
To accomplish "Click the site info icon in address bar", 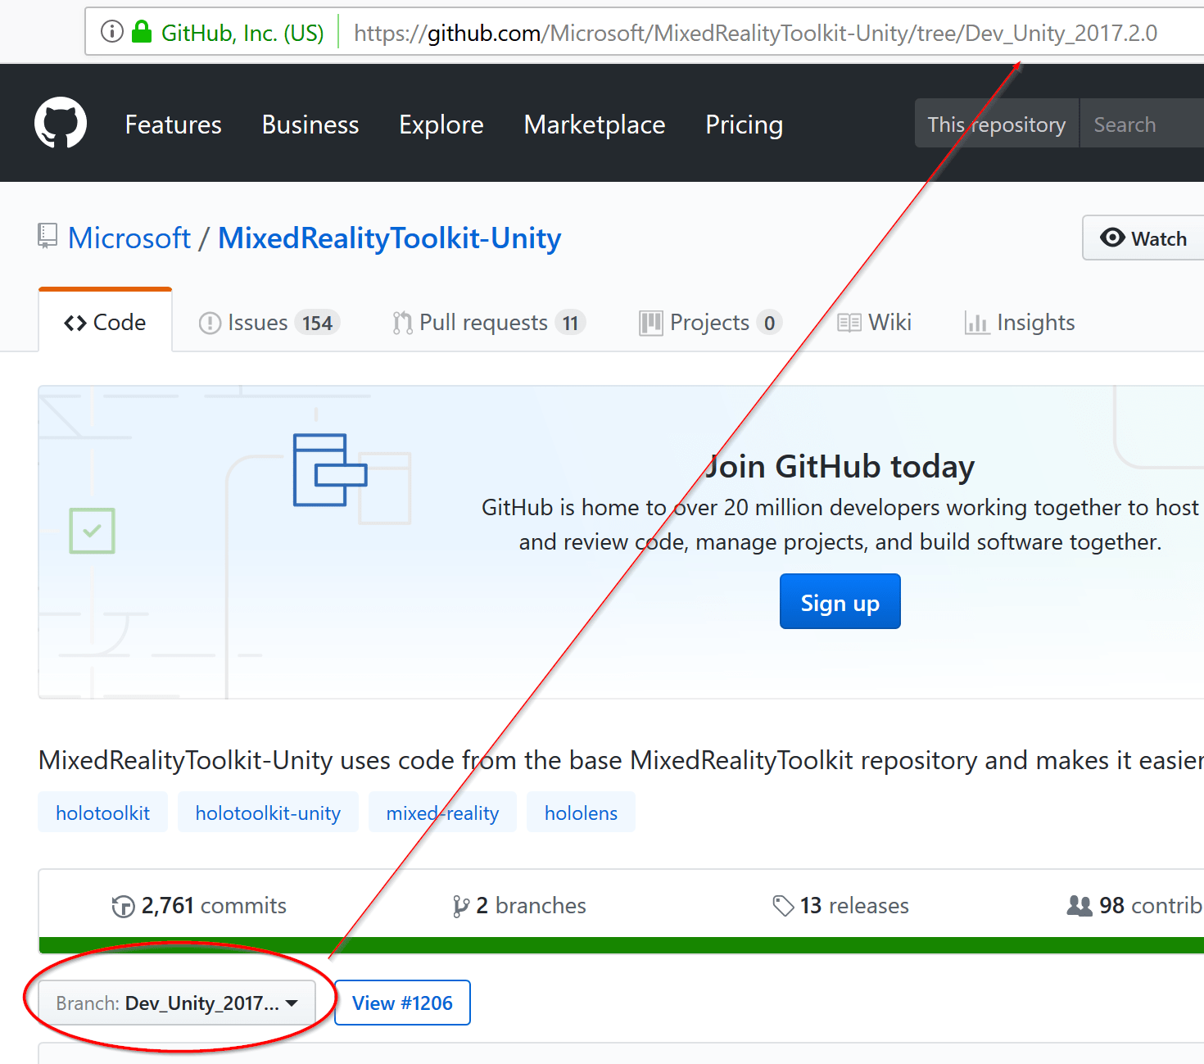I will 112,32.
